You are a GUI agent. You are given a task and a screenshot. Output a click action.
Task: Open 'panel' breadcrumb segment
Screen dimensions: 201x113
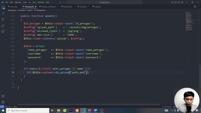(30, 10)
